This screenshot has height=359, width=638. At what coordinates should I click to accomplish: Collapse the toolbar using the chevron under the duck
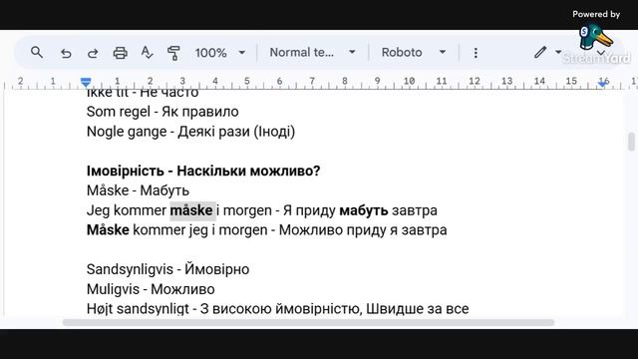coord(601,53)
